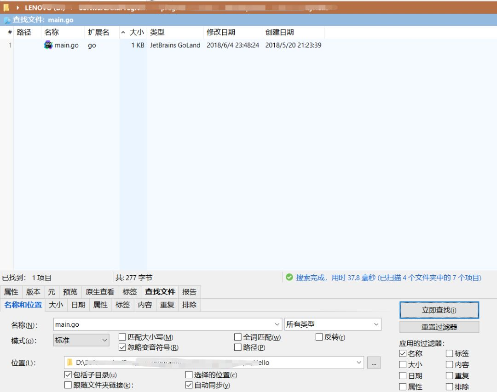Check the 日期 applied filter checkbox
This screenshot has width=497, height=392.
[x=403, y=375]
